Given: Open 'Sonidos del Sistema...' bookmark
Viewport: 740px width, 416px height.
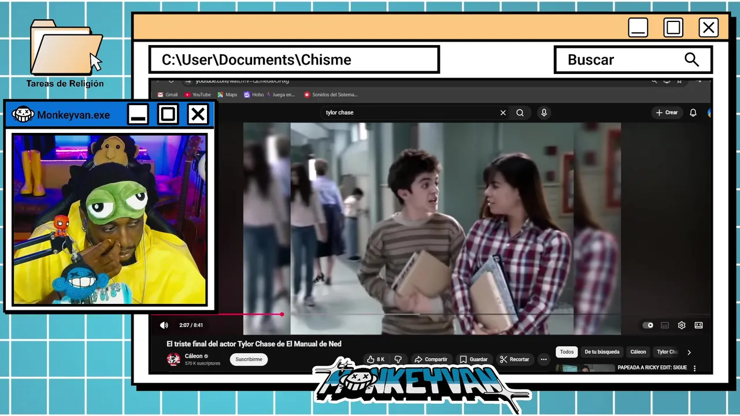Looking at the screenshot, I should (x=331, y=95).
